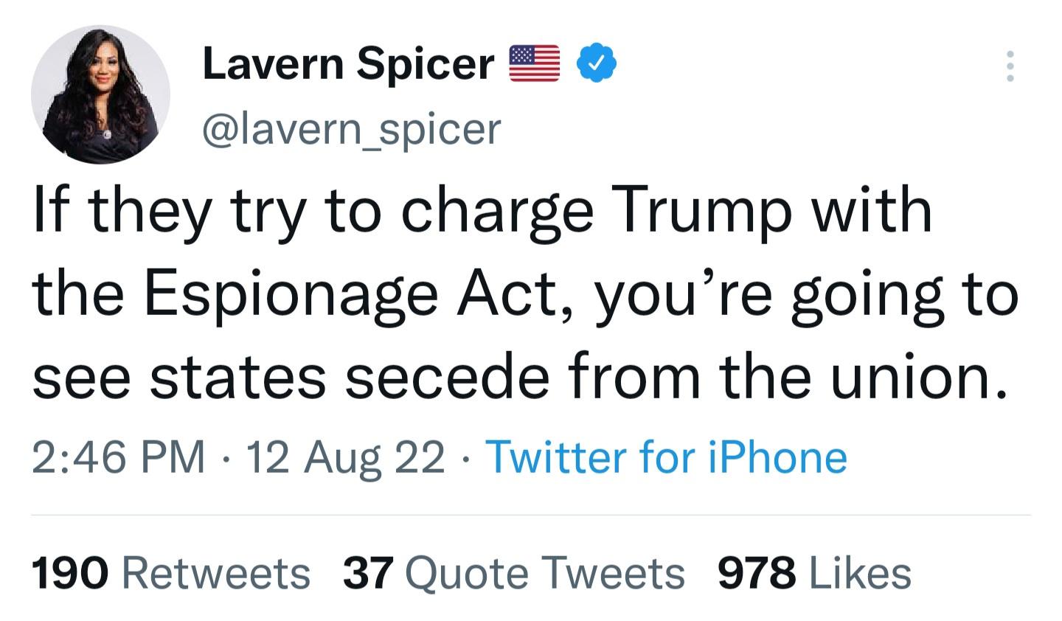Open the @lavern_spicer handle link
The image size is (1062, 621).
coord(351,128)
